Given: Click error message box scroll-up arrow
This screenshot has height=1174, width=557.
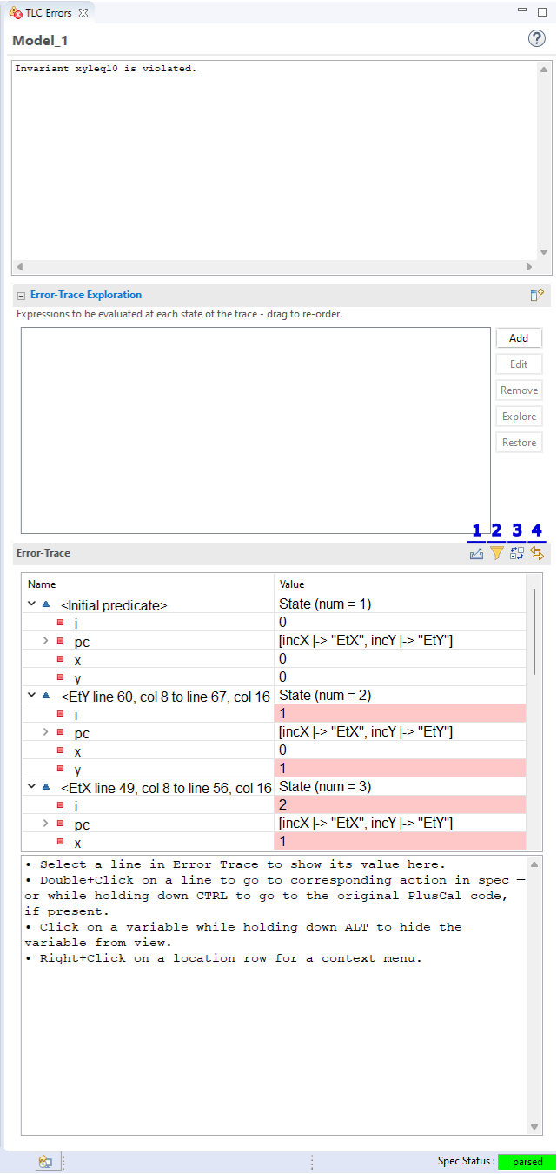Looking at the screenshot, I should click(544, 70).
